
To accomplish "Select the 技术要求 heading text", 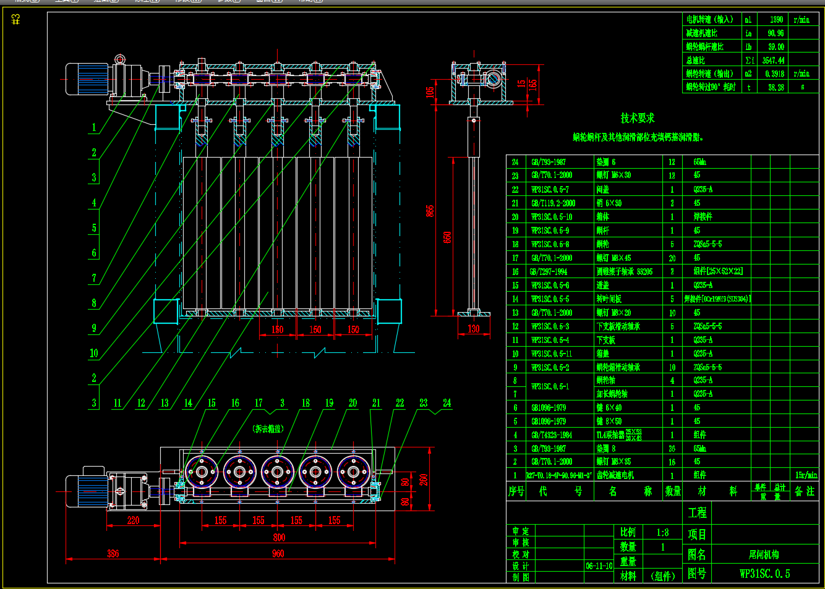I will (637, 118).
